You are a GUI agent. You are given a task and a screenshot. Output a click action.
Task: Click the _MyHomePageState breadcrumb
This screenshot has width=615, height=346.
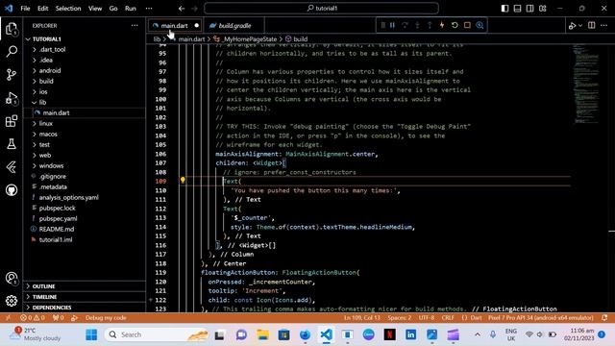click(x=249, y=39)
